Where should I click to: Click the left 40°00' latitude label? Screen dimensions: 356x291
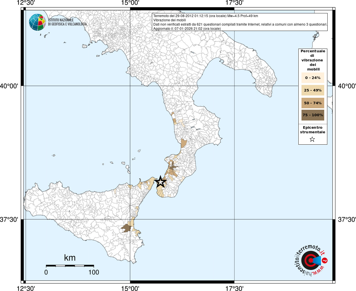9,86
